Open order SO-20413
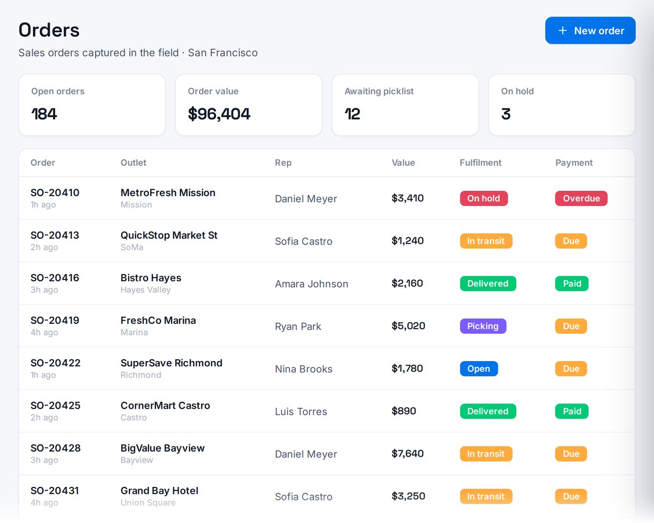654x523 pixels. tap(55, 235)
